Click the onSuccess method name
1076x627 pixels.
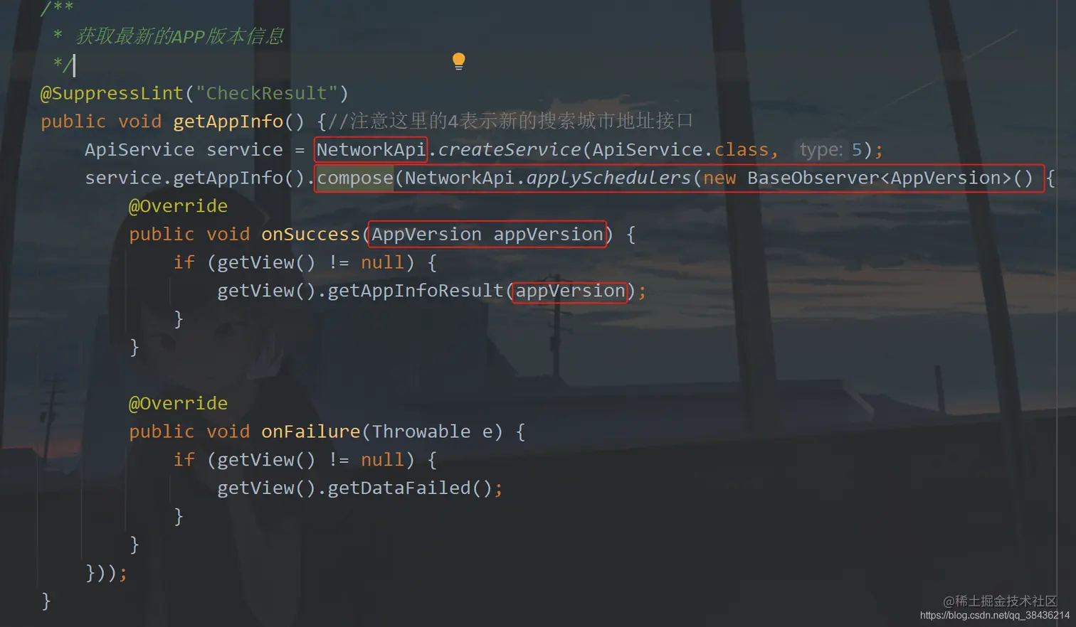click(x=311, y=235)
